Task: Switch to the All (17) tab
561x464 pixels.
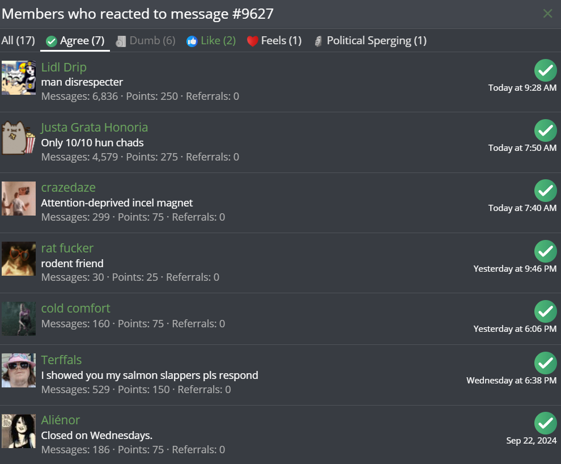Action: click(x=18, y=41)
